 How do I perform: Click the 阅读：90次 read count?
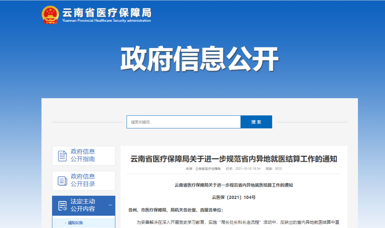coord(274,169)
